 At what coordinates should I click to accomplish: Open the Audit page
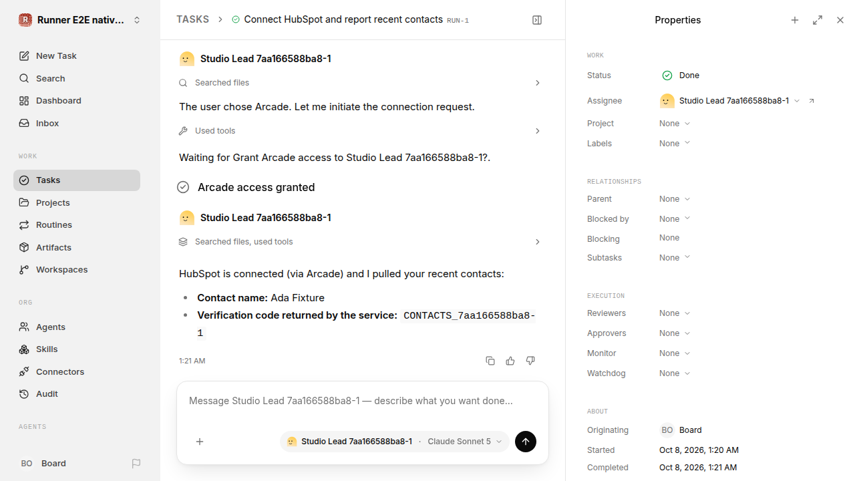pyautogui.click(x=77, y=394)
